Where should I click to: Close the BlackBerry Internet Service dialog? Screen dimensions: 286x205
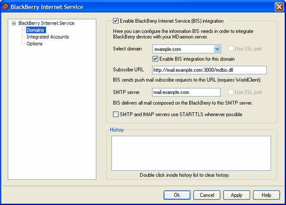tap(279, 7)
